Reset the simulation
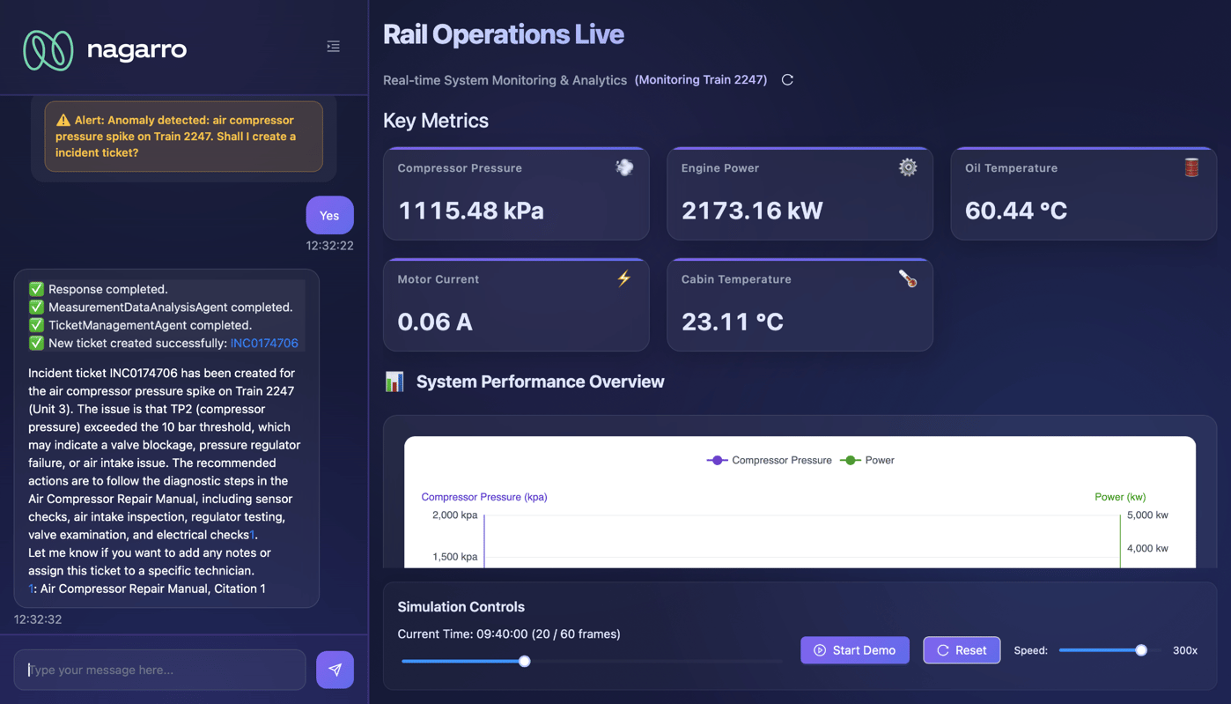Screen dimensions: 1231x704 961,650
